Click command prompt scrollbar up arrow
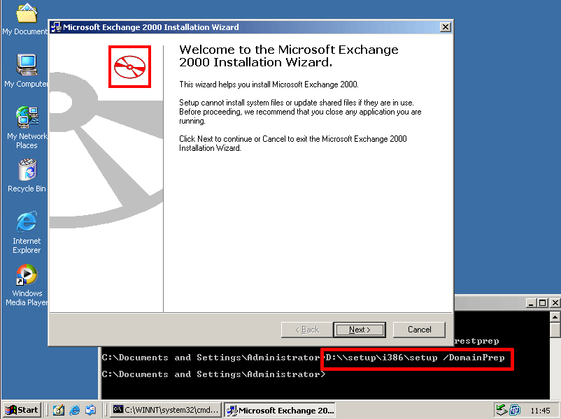The height and width of the screenshot is (419, 561). [x=555, y=317]
